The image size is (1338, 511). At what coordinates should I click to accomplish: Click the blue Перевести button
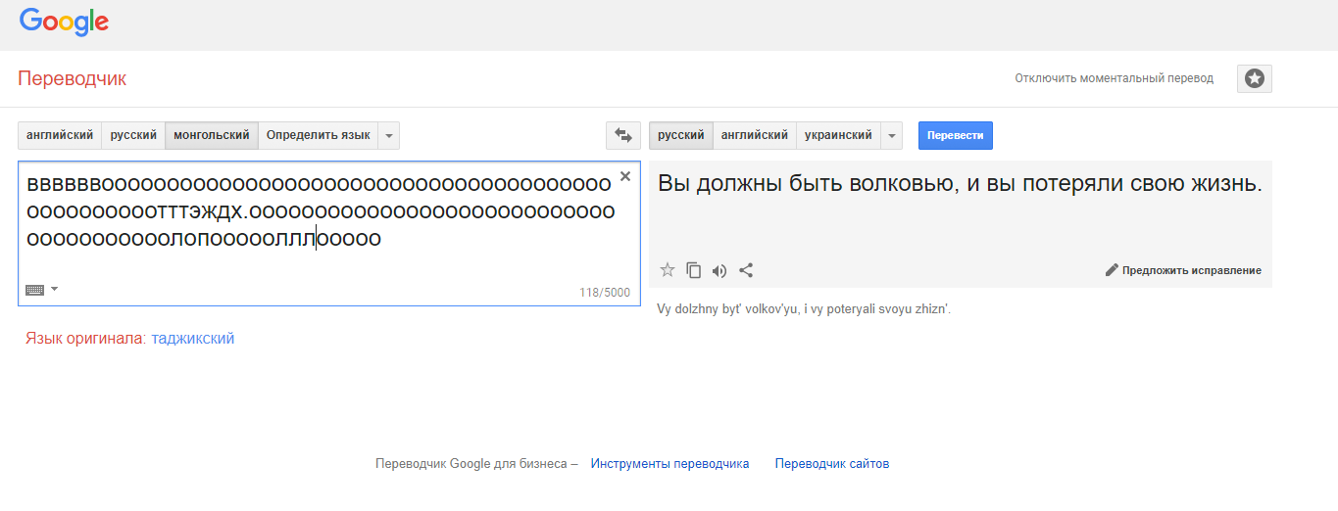pos(956,135)
